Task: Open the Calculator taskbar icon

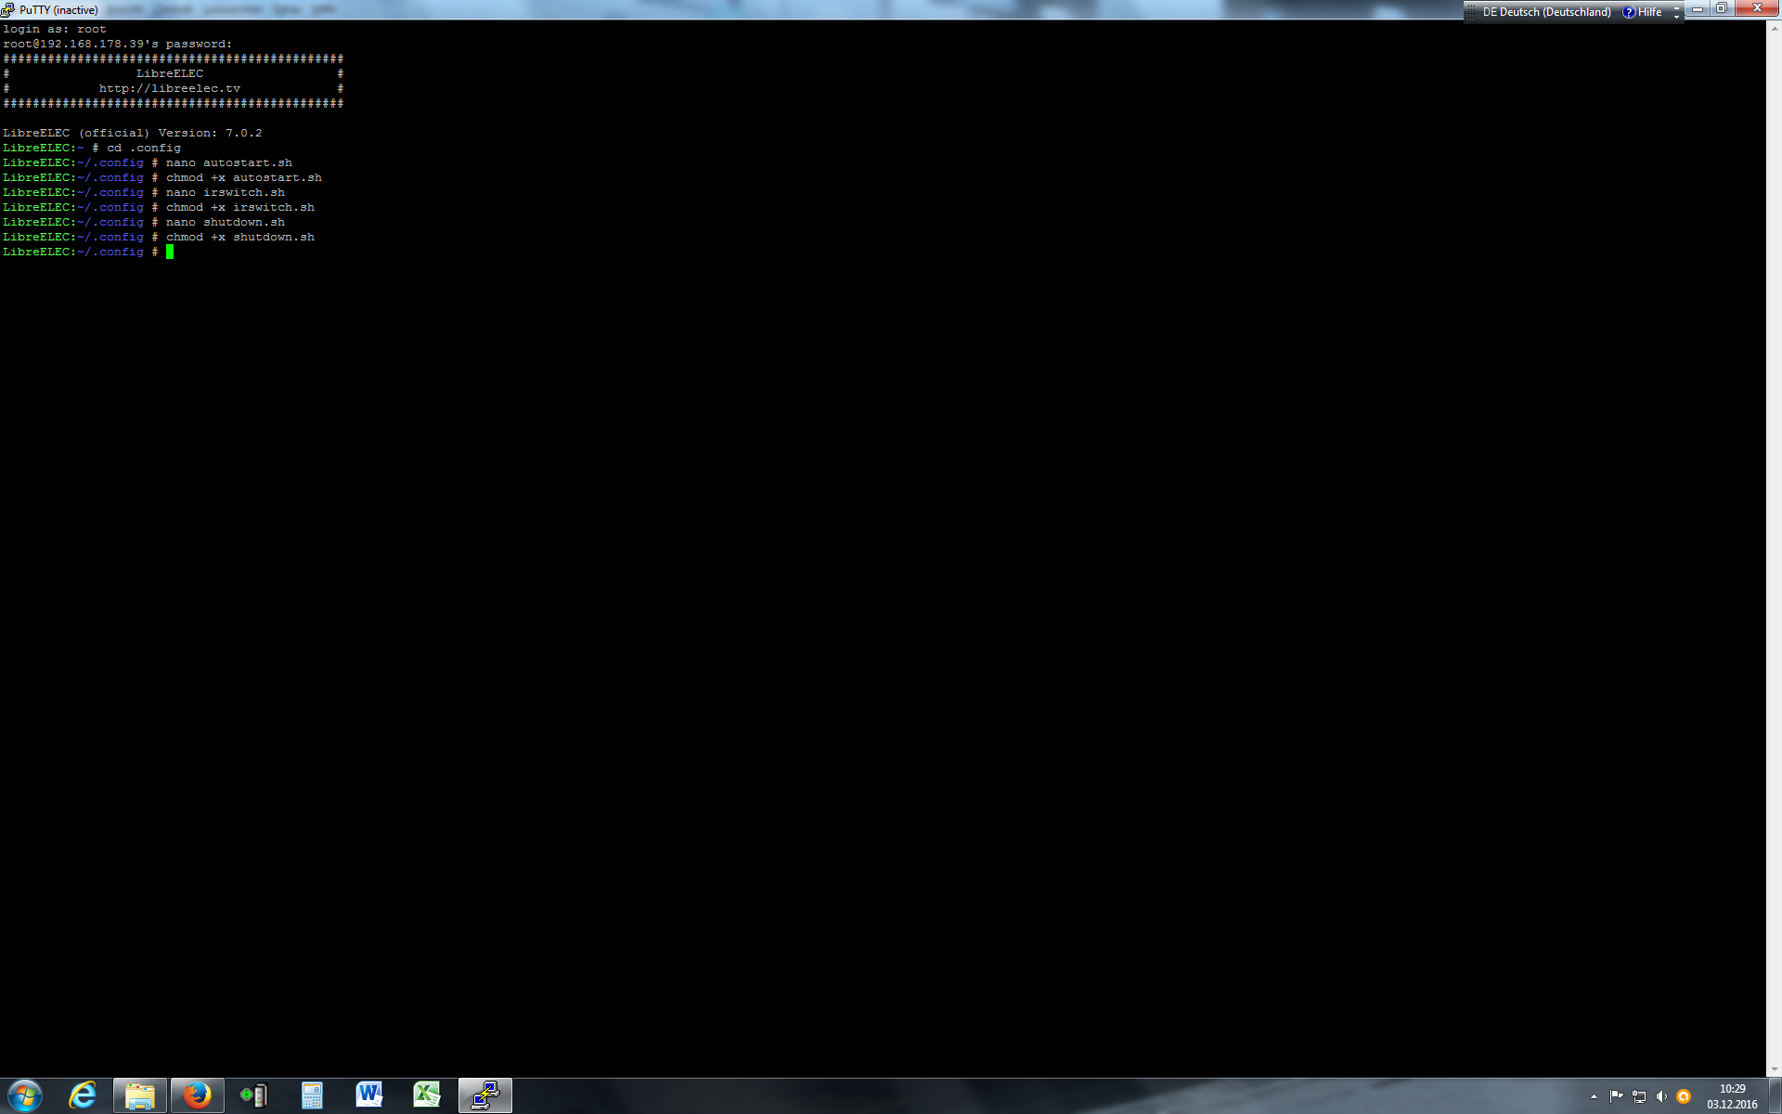Action: (312, 1095)
